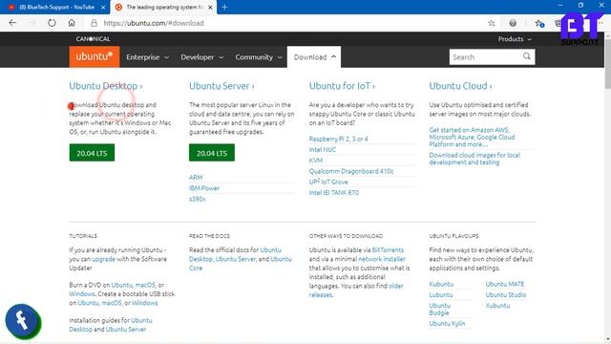Bookmark this page with the star icon
Screen dimensions: 611x344
pyautogui.click(x=492, y=23)
